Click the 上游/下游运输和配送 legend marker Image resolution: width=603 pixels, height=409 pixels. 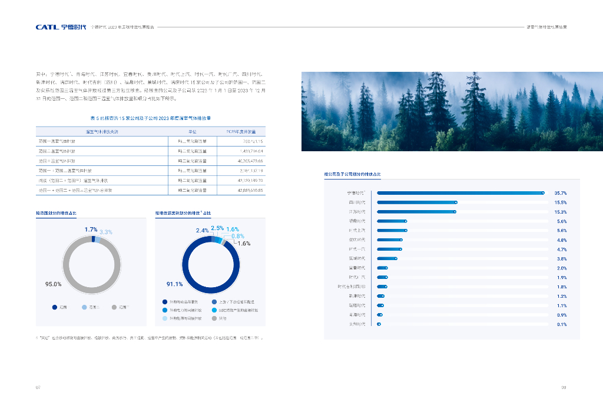coord(214,301)
